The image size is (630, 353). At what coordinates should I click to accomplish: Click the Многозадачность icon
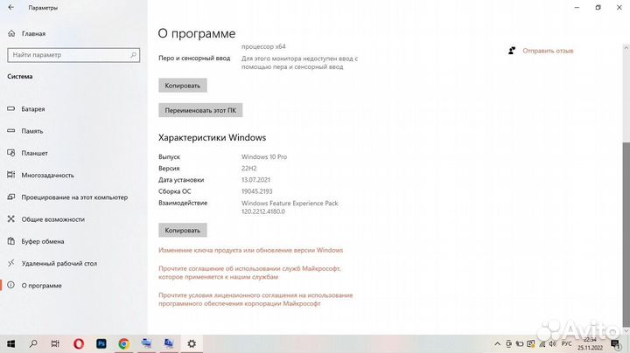pos(11,175)
